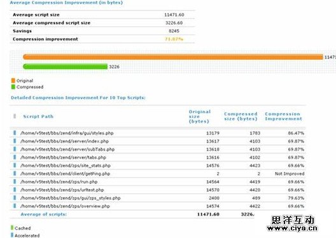
Task: Sort by Script Path column header
Action: point(38,116)
